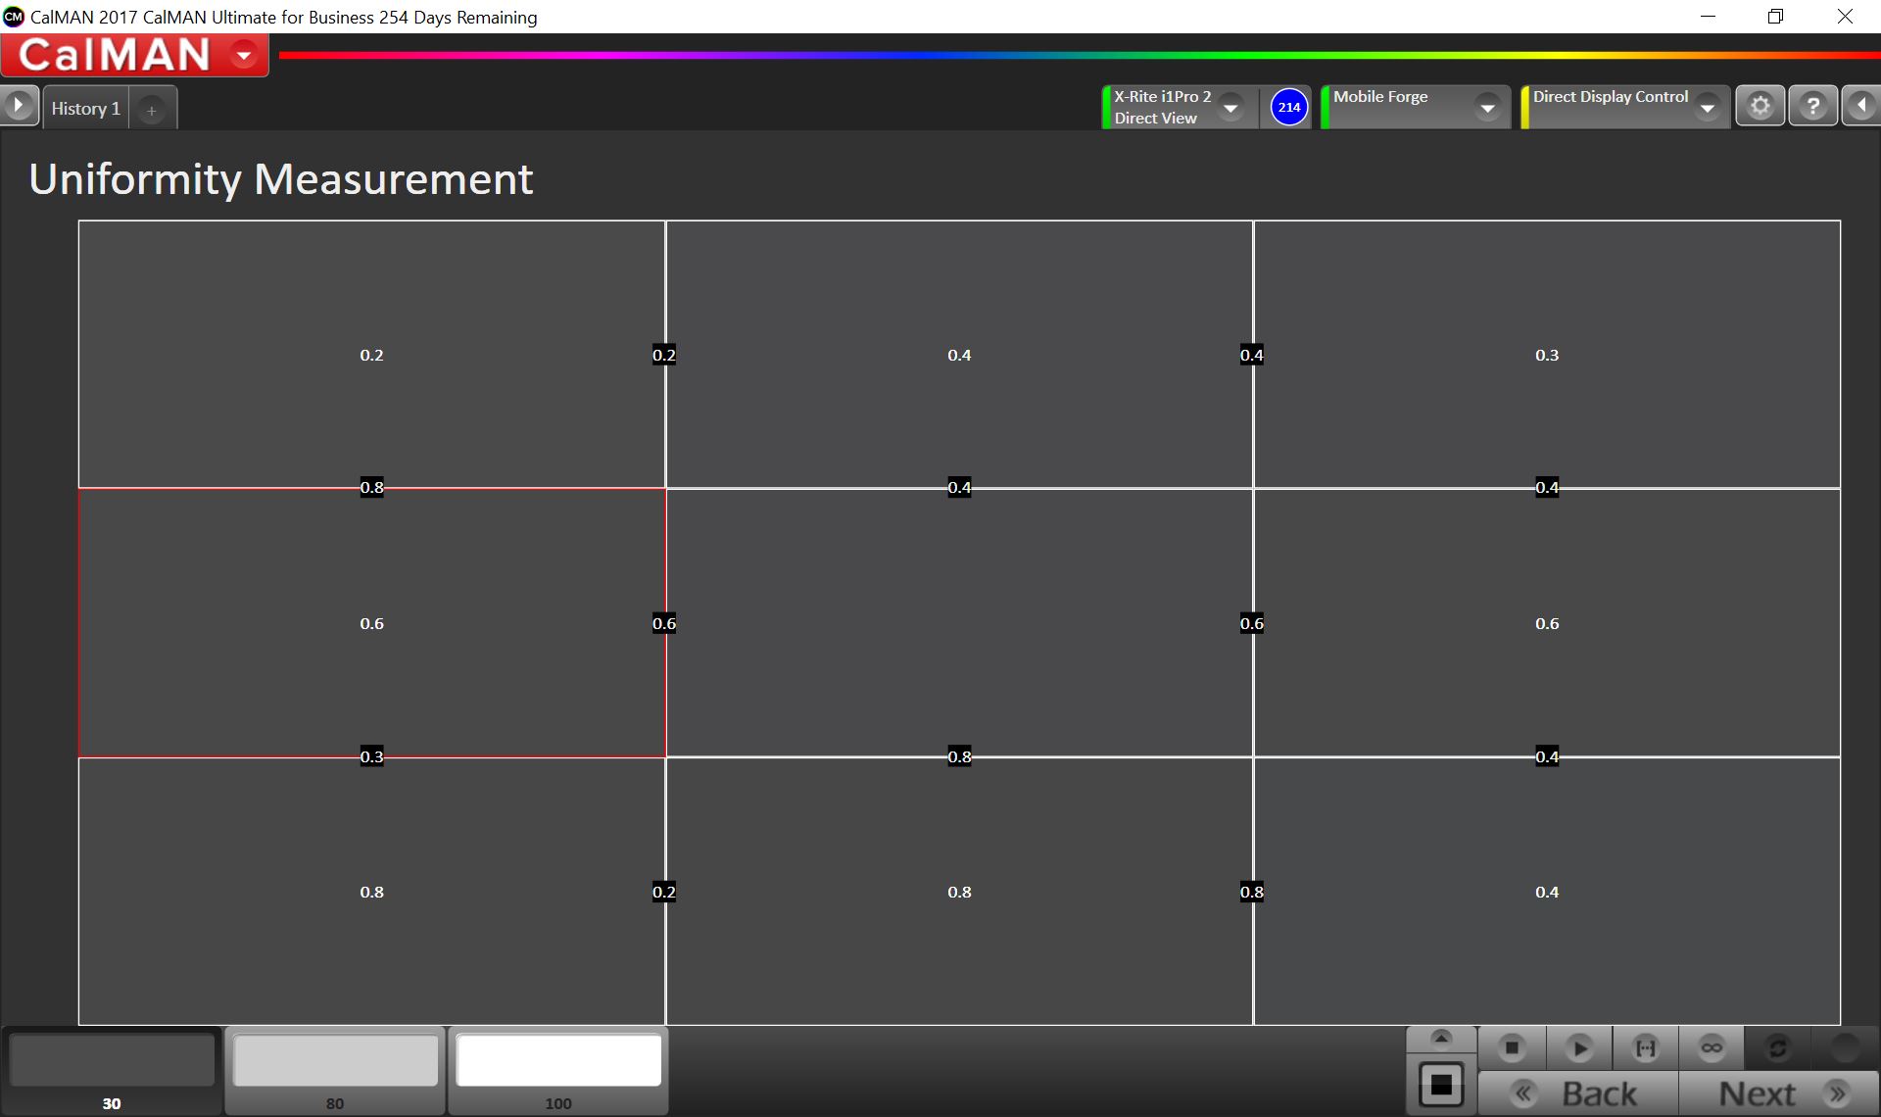
Task: Click the large pattern window square icon
Action: pos(1441,1085)
